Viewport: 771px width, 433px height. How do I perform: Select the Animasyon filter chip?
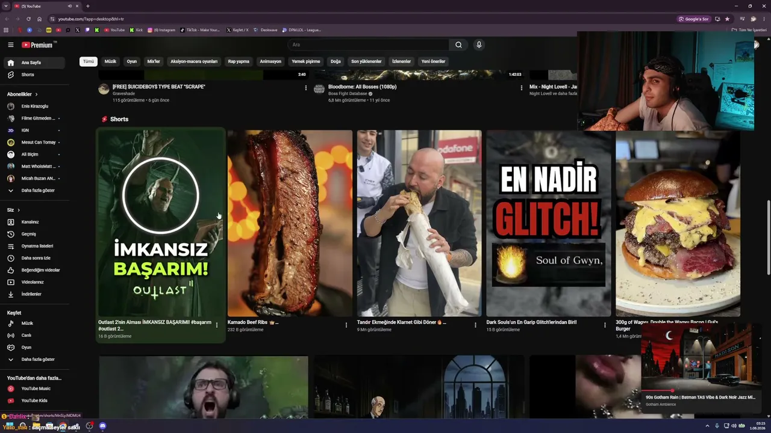coord(270,61)
